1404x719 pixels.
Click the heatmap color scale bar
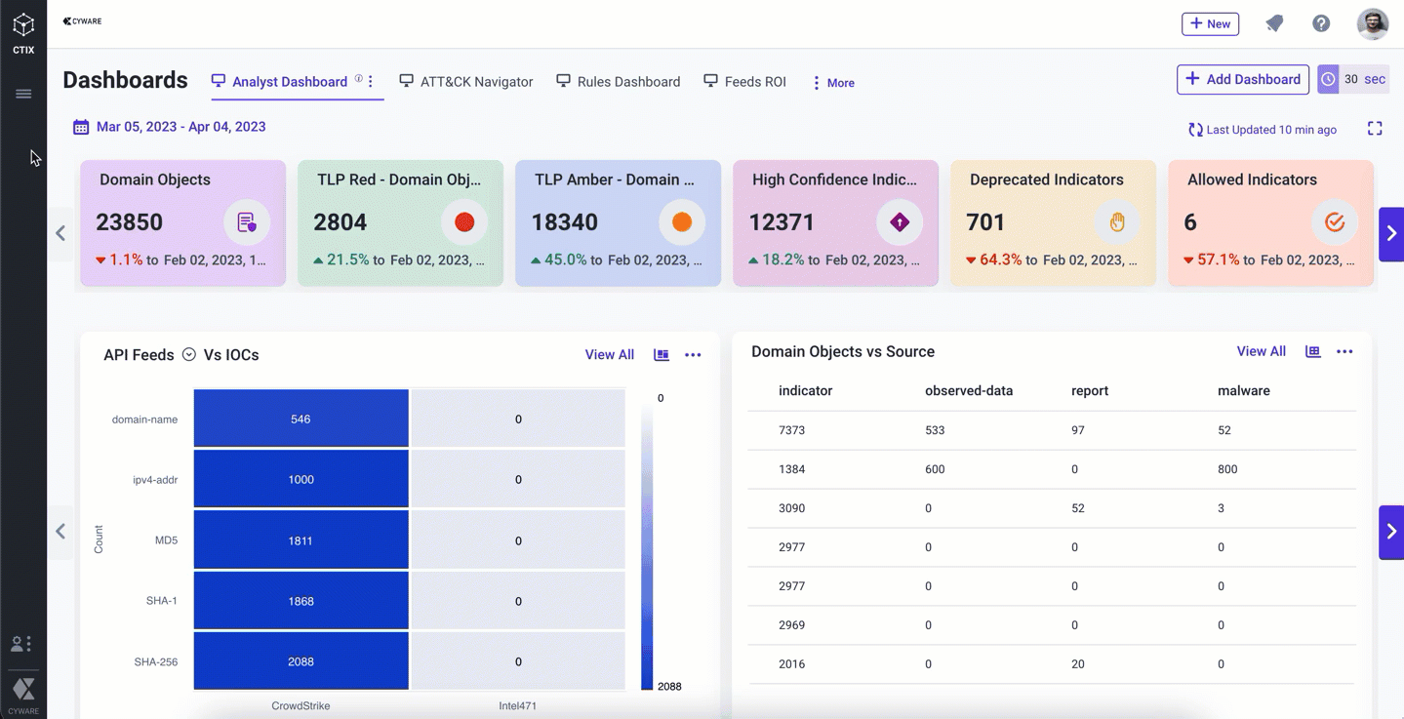click(x=646, y=542)
